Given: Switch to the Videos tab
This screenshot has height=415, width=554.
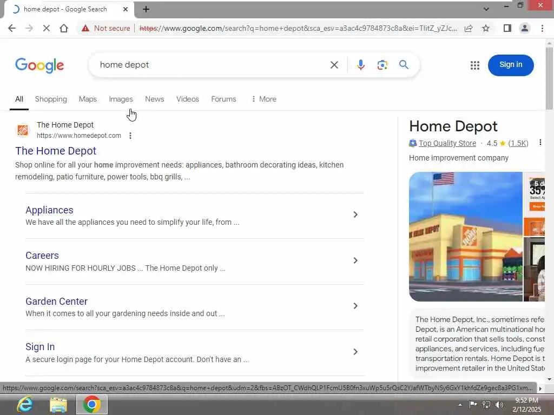Looking at the screenshot, I should click(188, 99).
